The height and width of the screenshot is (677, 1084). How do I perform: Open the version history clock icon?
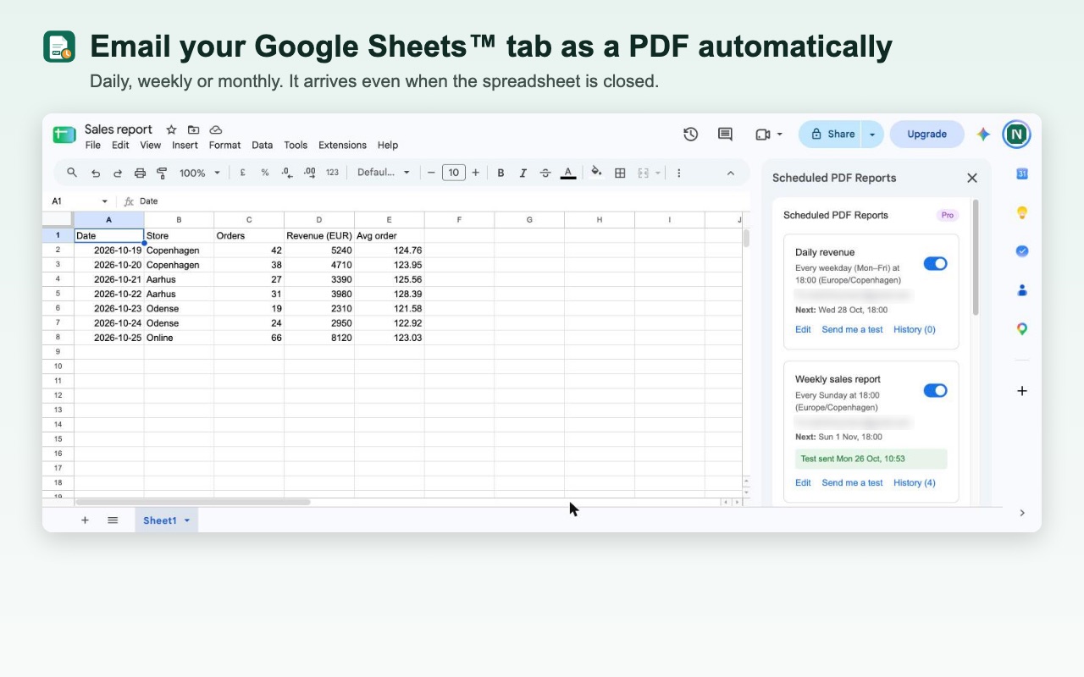click(x=690, y=134)
